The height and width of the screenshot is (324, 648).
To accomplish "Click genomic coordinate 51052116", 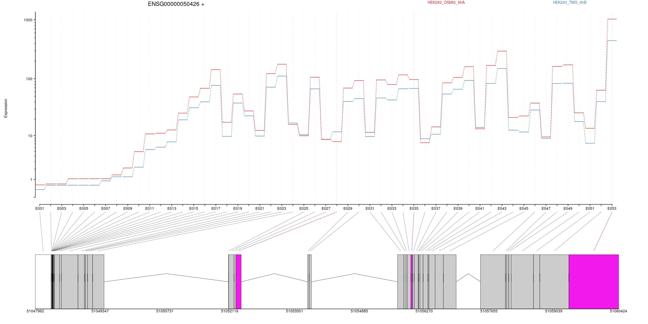I will pos(230,311).
